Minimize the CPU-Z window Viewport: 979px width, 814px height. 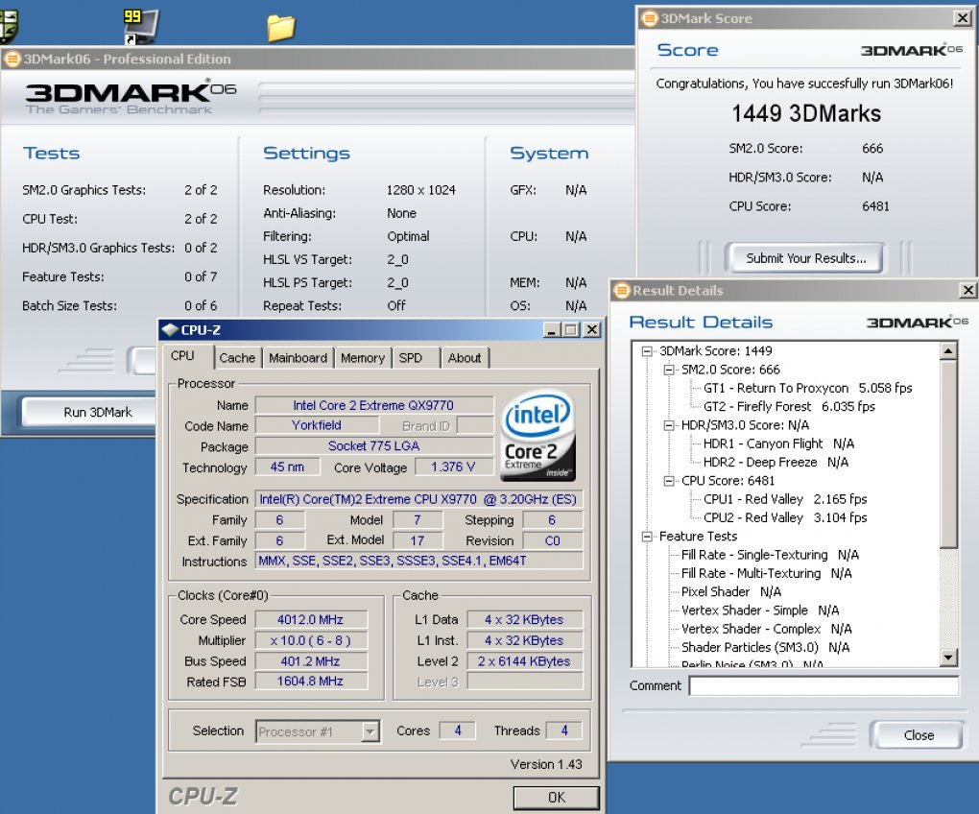(x=550, y=329)
